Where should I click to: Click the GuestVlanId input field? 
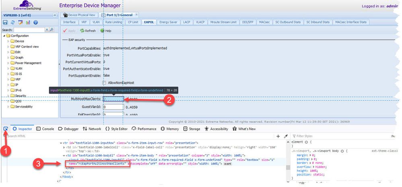[x=113, y=107]
